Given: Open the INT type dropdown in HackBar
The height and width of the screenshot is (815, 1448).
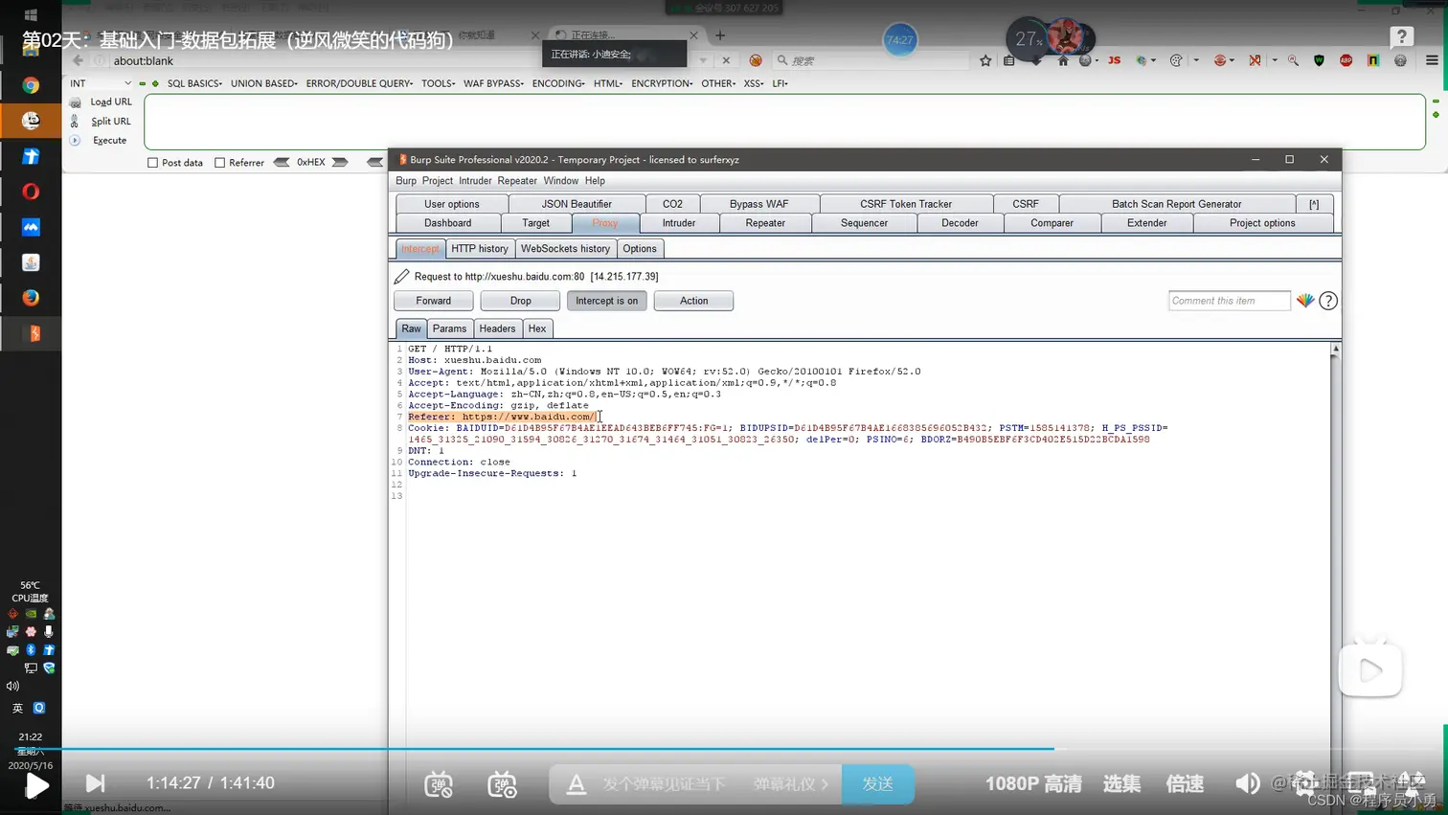Looking at the screenshot, I should point(100,83).
